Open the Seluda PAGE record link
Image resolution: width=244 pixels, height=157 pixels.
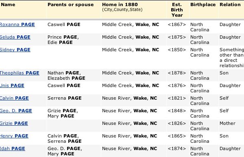click(15, 37)
